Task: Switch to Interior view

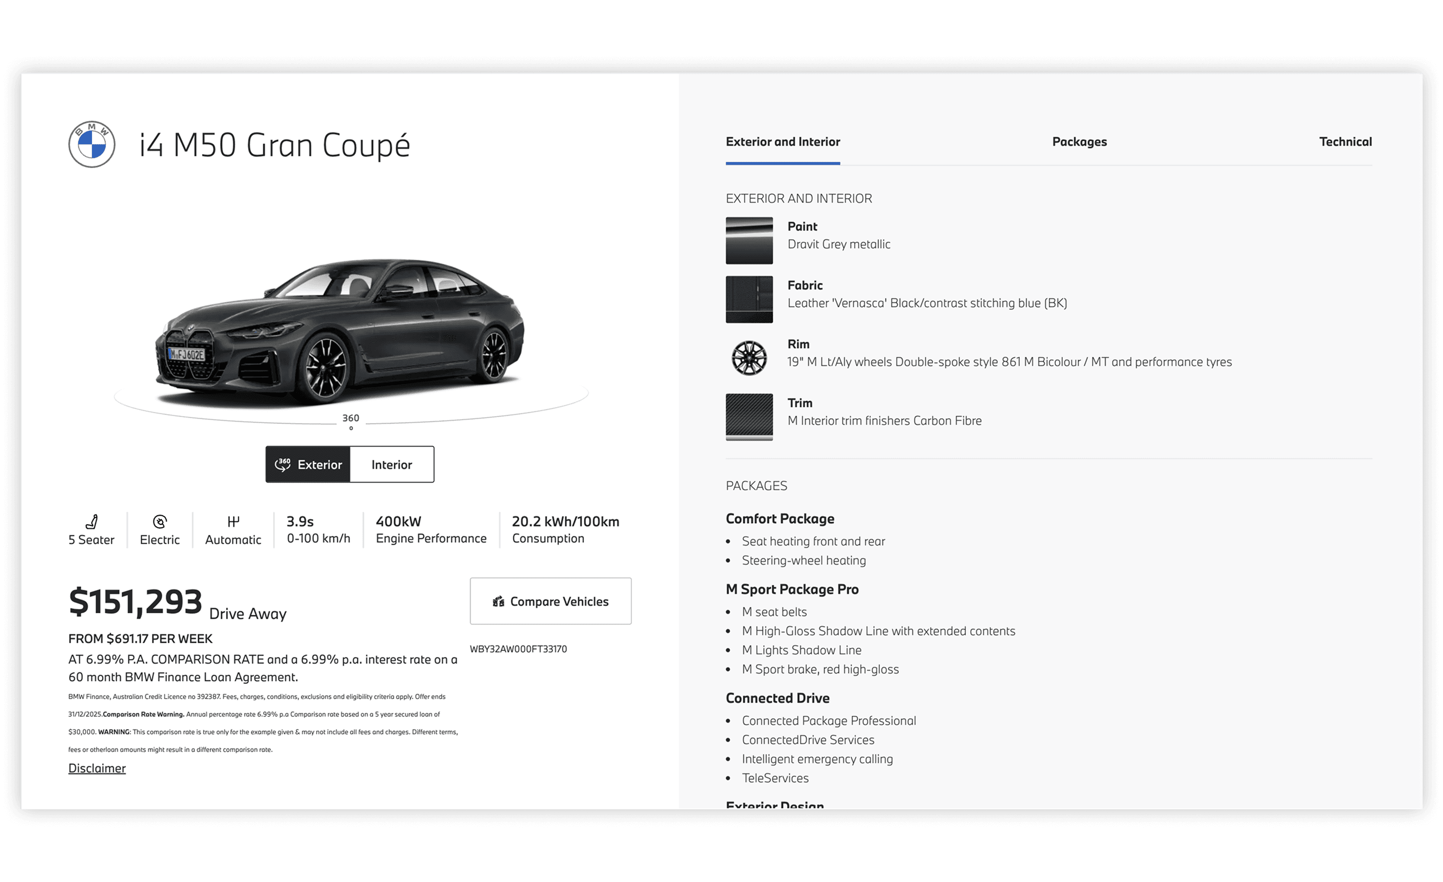Action: (392, 464)
